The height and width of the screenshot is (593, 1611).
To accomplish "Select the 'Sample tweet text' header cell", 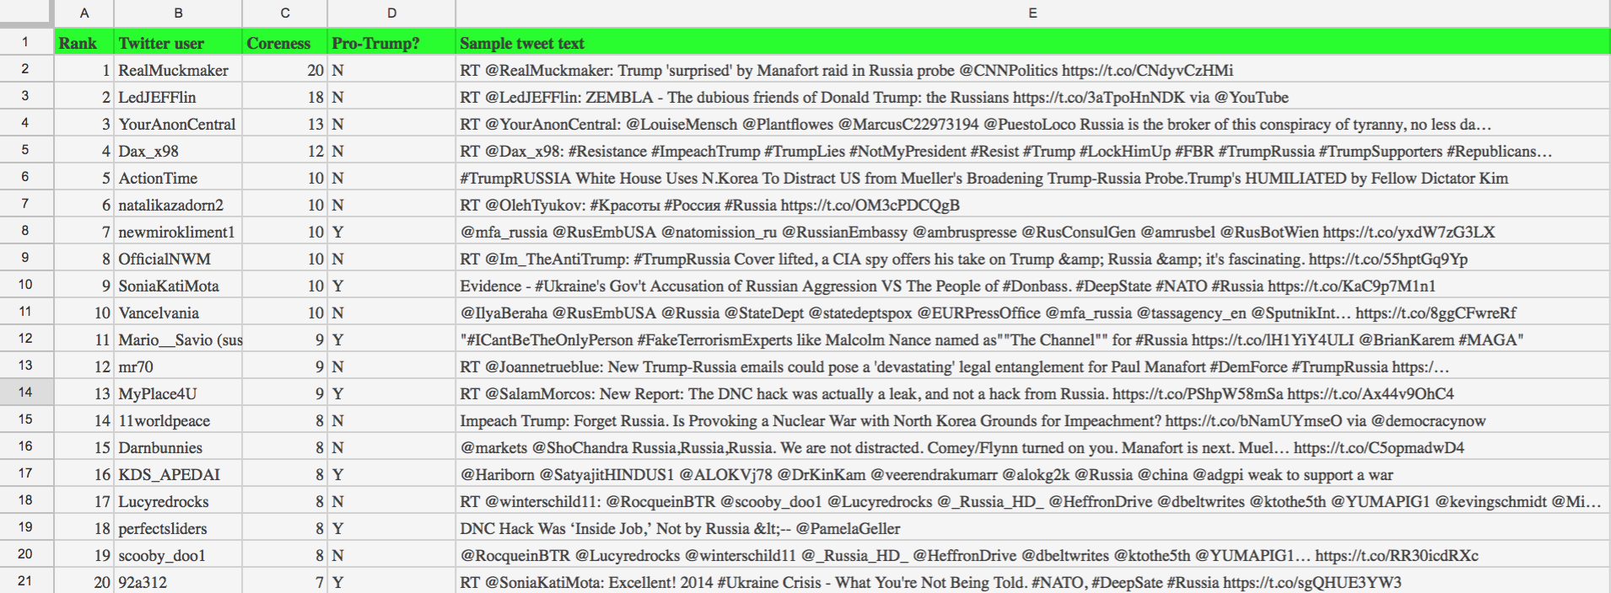I will point(1032,43).
